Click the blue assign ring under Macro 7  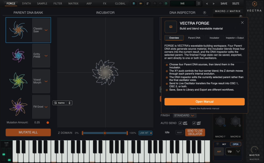click(225, 125)
